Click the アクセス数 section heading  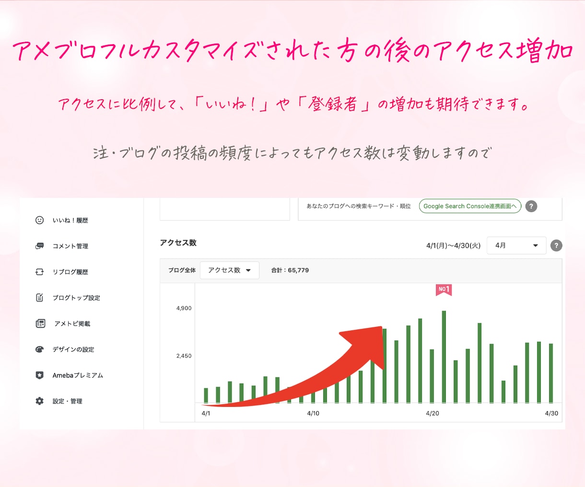(x=178, y=243)
